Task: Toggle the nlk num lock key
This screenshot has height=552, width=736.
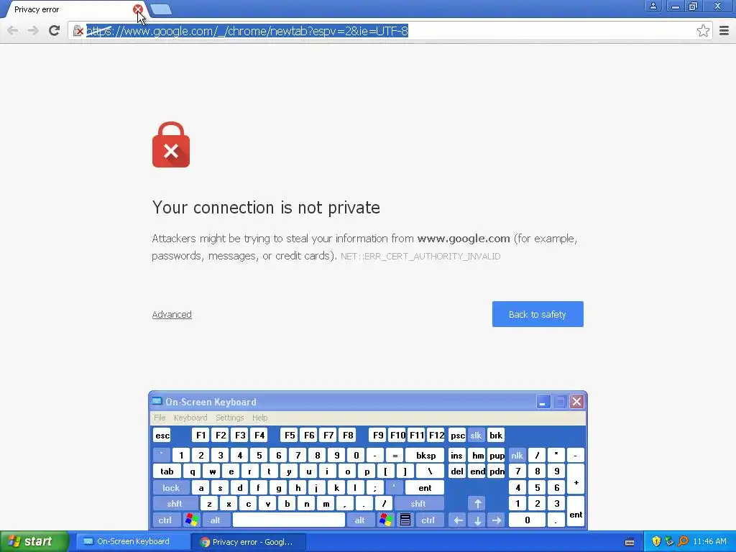Action: tap(517, 455)
